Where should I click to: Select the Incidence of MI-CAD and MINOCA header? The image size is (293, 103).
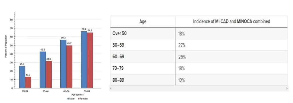coord(231,22)
